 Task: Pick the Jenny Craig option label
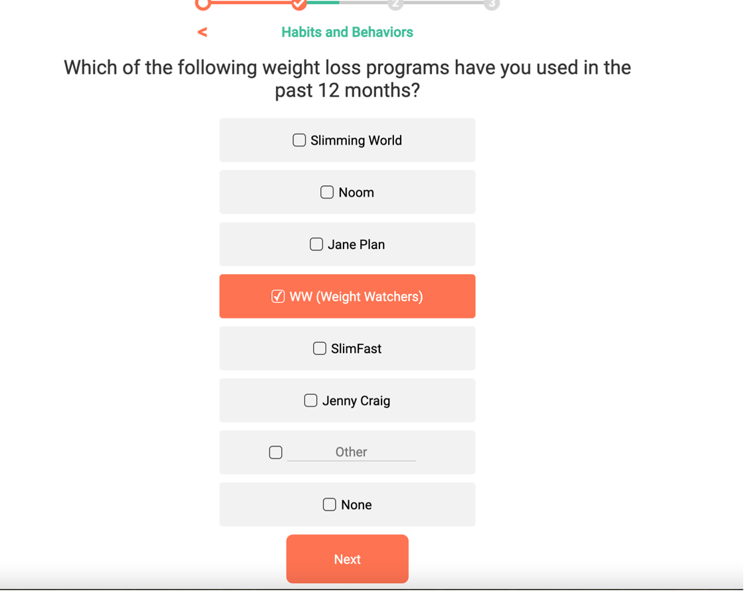tap(356, 401)
